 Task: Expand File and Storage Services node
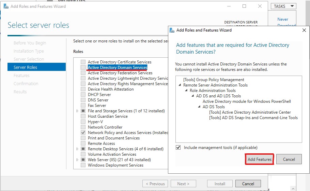77,111
